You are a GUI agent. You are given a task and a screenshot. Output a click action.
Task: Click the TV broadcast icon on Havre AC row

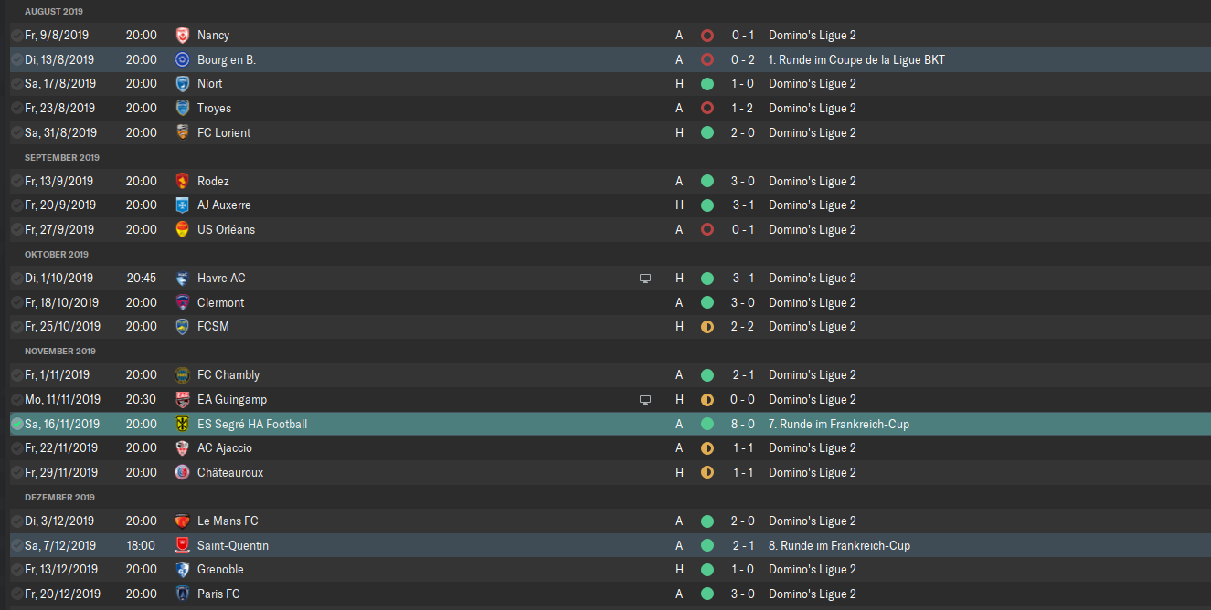[645, 278]
